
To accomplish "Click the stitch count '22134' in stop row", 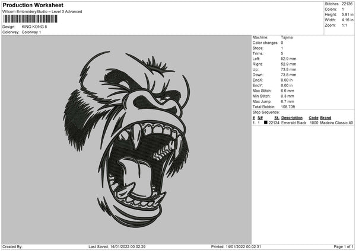I will pos(274,123).
